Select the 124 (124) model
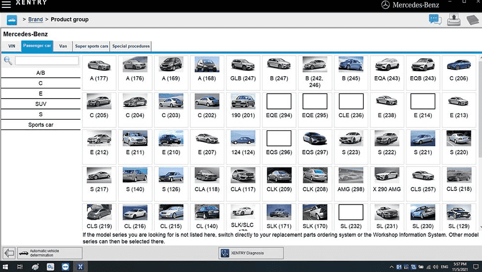Screen dimensions: 482x272 243,146
